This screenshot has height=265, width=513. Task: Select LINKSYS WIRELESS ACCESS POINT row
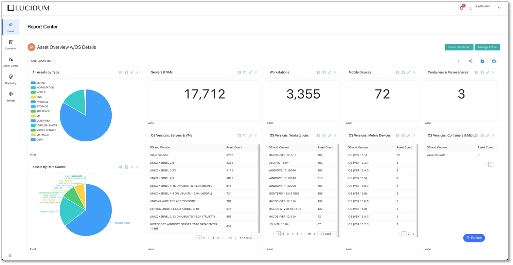tap(203, 201)
